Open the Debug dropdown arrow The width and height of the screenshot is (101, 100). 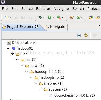[44, 17]
